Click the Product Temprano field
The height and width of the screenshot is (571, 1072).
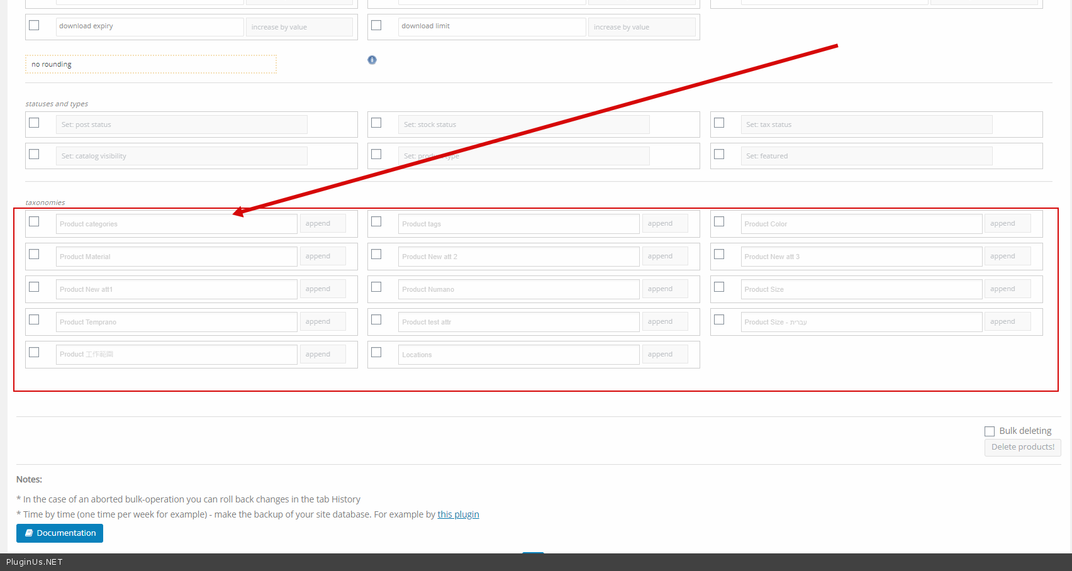coord(177,322)
